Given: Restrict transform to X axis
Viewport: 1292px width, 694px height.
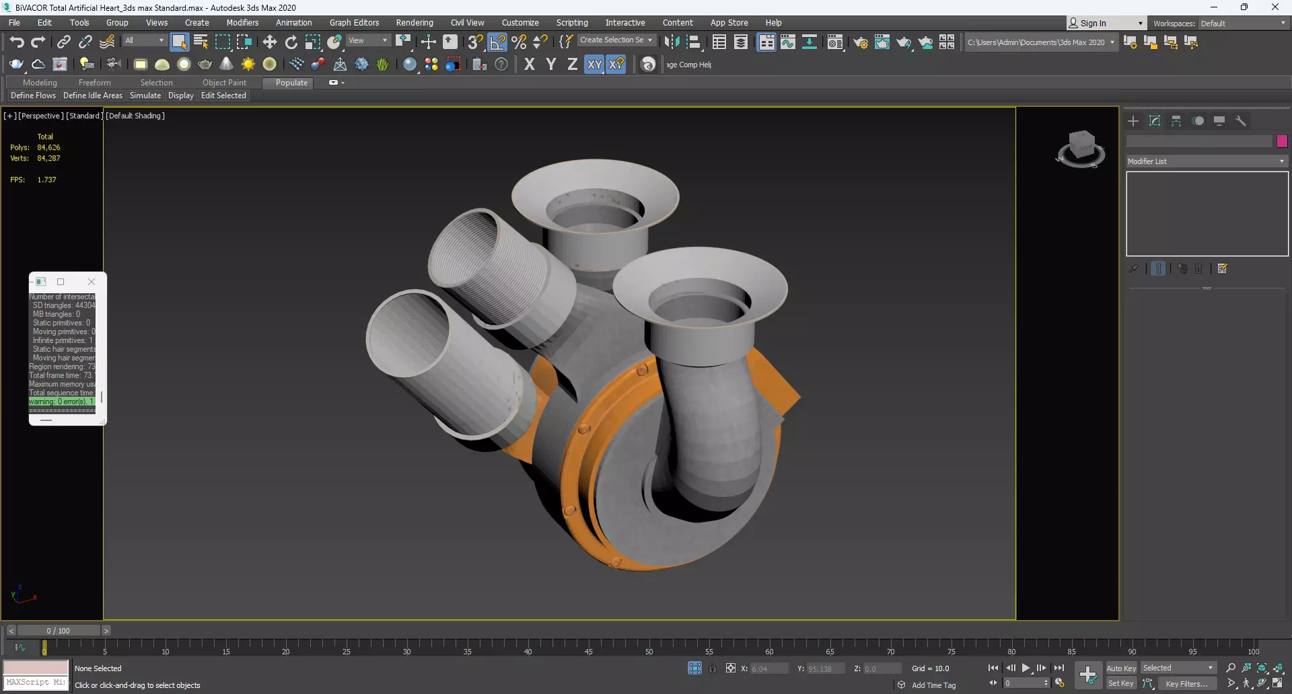Looking at the screenshot, I should [x=530, y=65].
